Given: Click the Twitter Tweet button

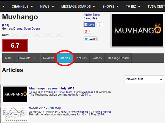Looking at the screenshot, I should click(x=90, y=39).
